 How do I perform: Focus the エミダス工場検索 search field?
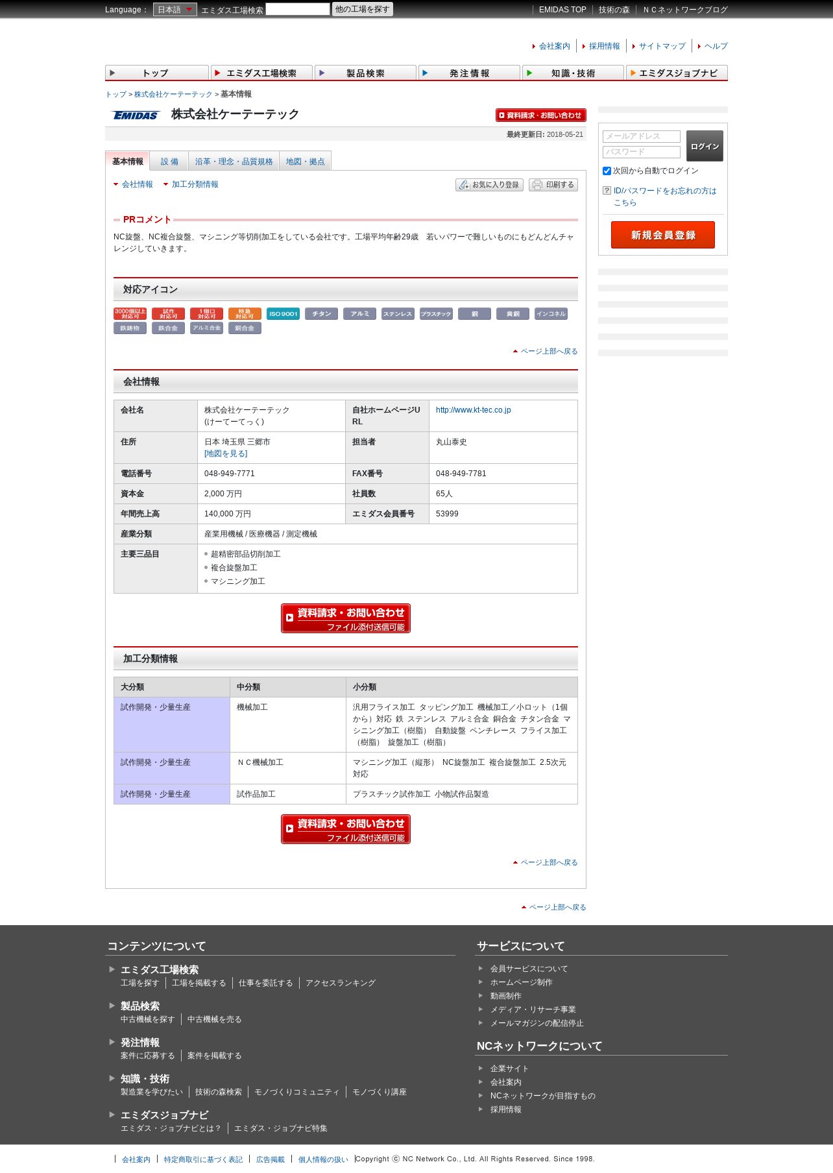[298, 9]
